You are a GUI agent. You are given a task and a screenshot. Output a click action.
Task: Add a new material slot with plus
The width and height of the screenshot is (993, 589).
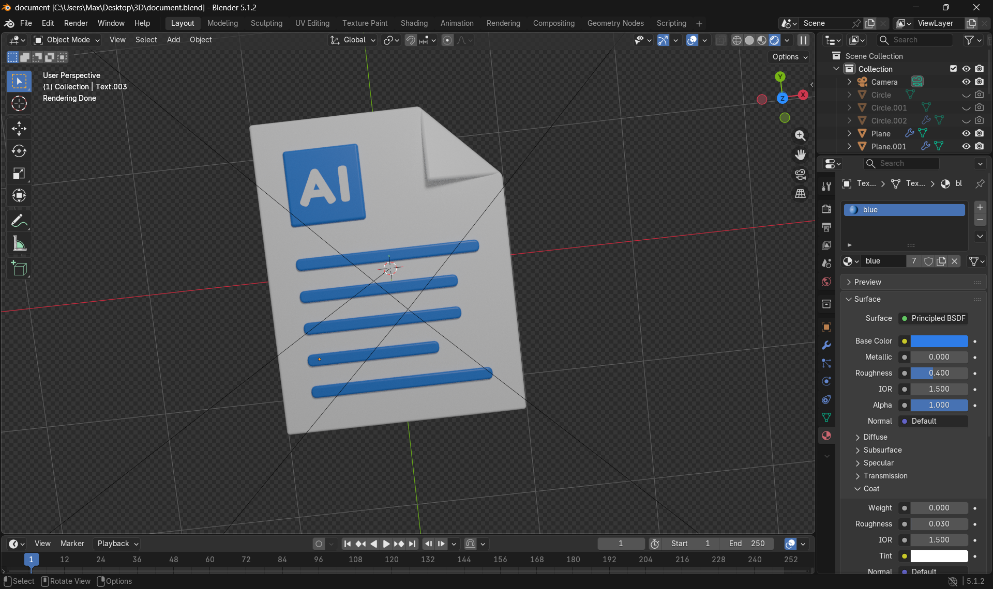click(x=980, y=207)
